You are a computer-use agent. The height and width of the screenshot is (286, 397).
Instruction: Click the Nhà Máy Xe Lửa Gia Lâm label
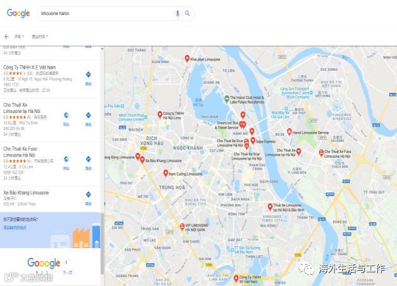click(280, 114)
